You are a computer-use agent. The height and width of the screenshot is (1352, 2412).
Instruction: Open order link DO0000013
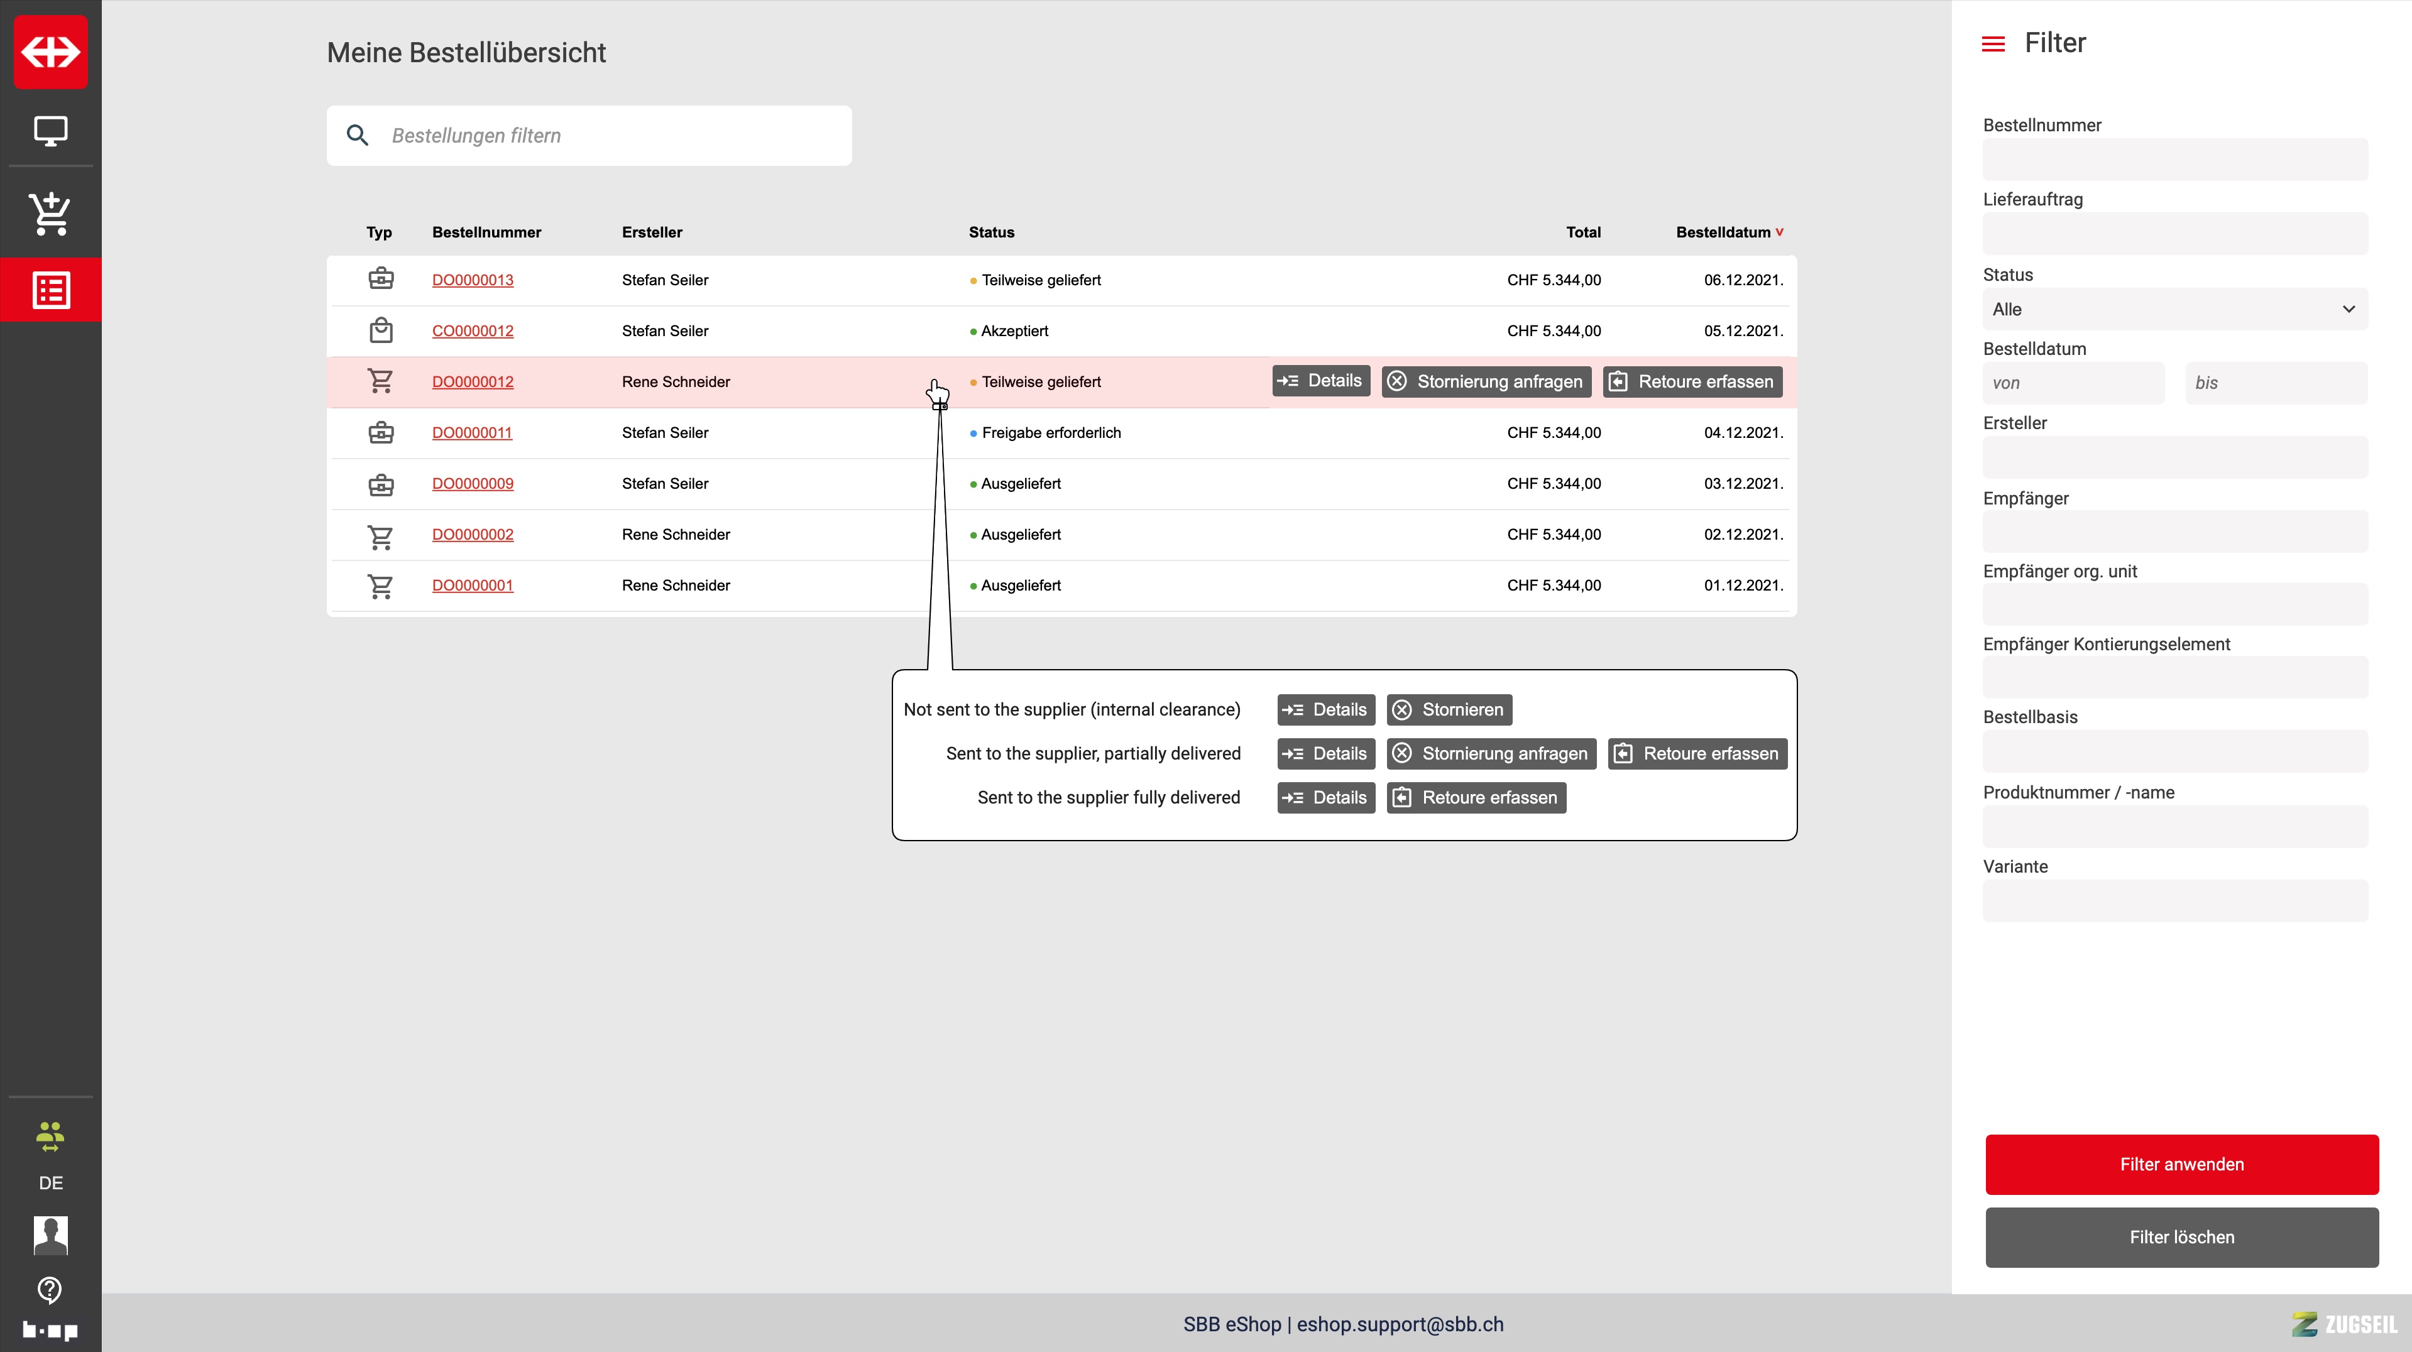coord(472,280)
